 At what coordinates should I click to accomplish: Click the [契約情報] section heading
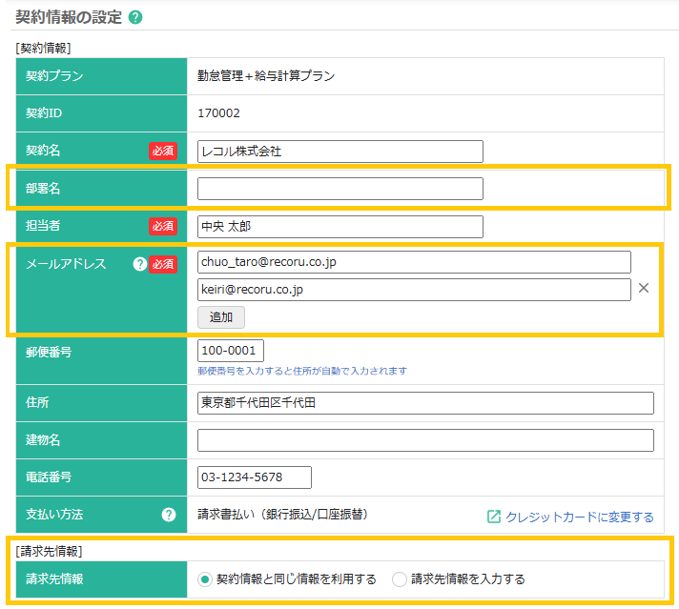(x=43, y=48)
